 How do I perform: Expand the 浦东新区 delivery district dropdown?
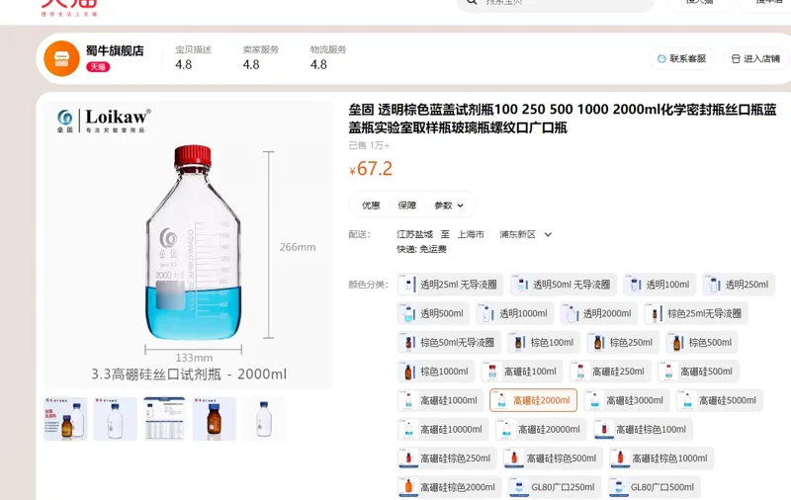[x=526, y=234]
